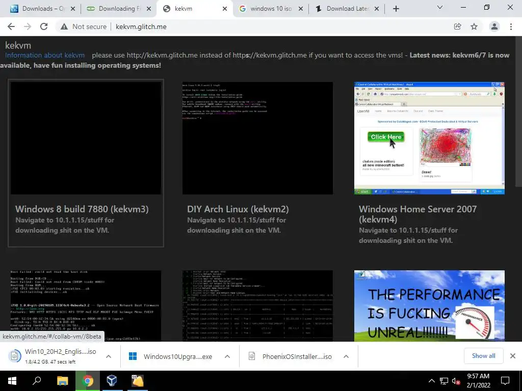Open the Windows10Upgrade exe download
Viewport: 522px width, 391px height.
pos(171,356)
